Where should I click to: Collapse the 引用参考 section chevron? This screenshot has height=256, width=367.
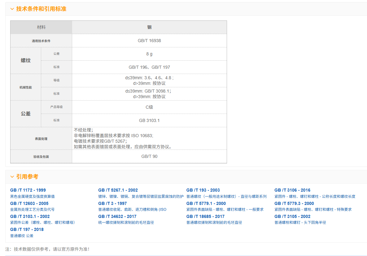click(12, 177)
